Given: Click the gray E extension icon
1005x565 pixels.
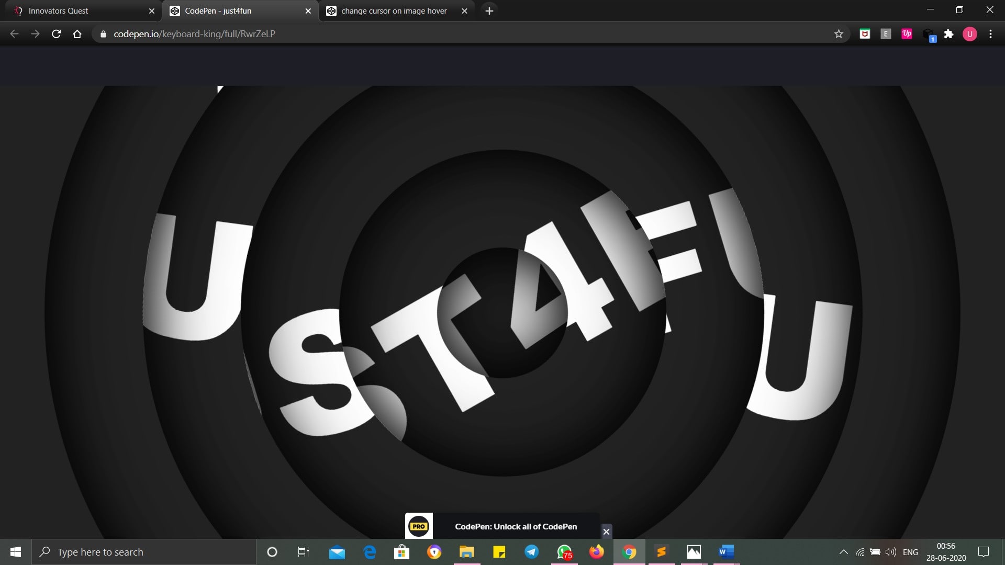Looking at the screenshot, I should (x=886, y=34).
